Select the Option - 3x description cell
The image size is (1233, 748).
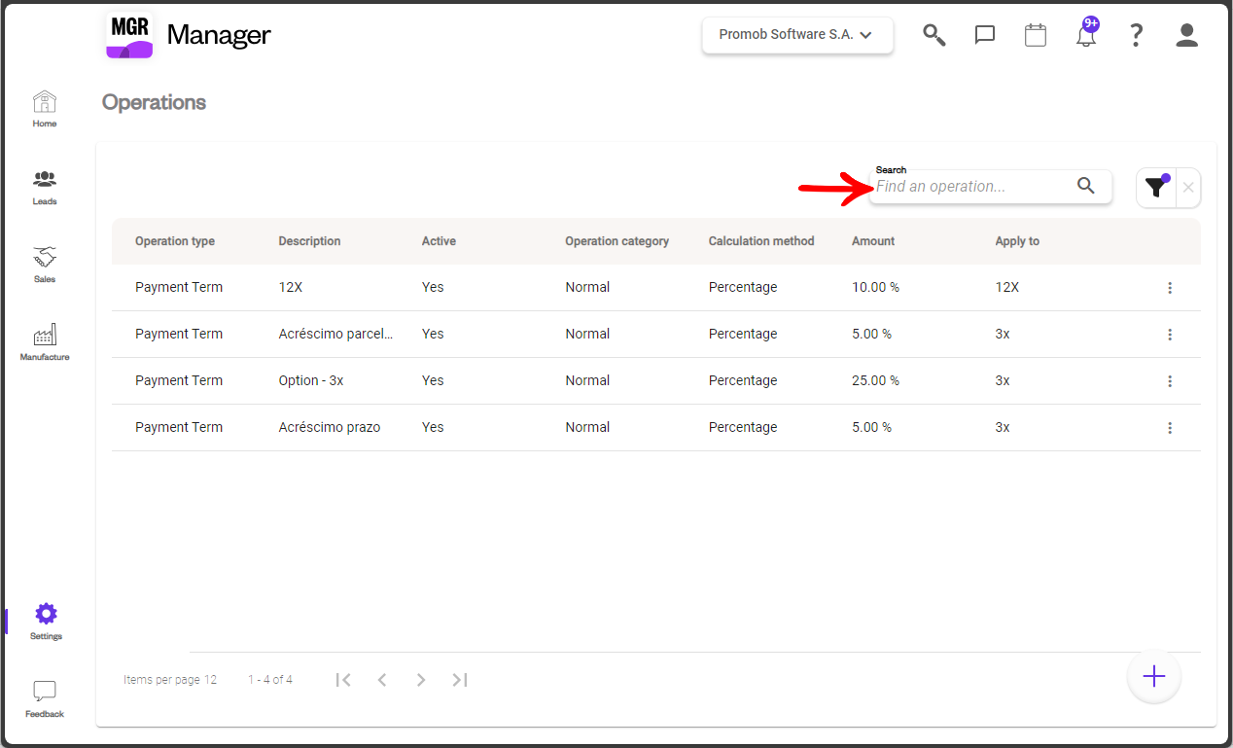311,381
